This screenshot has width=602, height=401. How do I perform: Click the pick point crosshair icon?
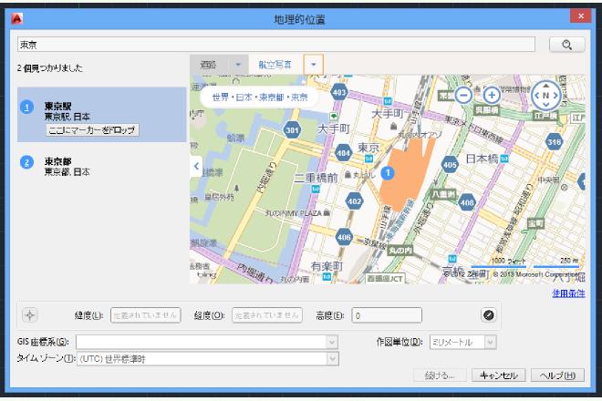(x=29, y=315)
